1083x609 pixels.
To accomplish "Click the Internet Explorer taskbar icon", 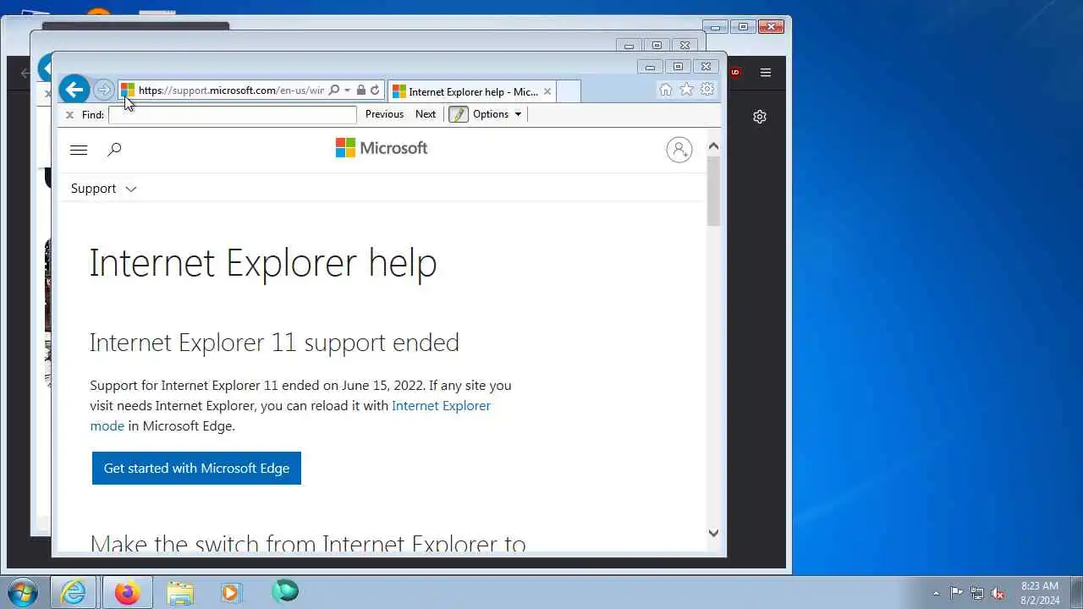I will point(74,592).
